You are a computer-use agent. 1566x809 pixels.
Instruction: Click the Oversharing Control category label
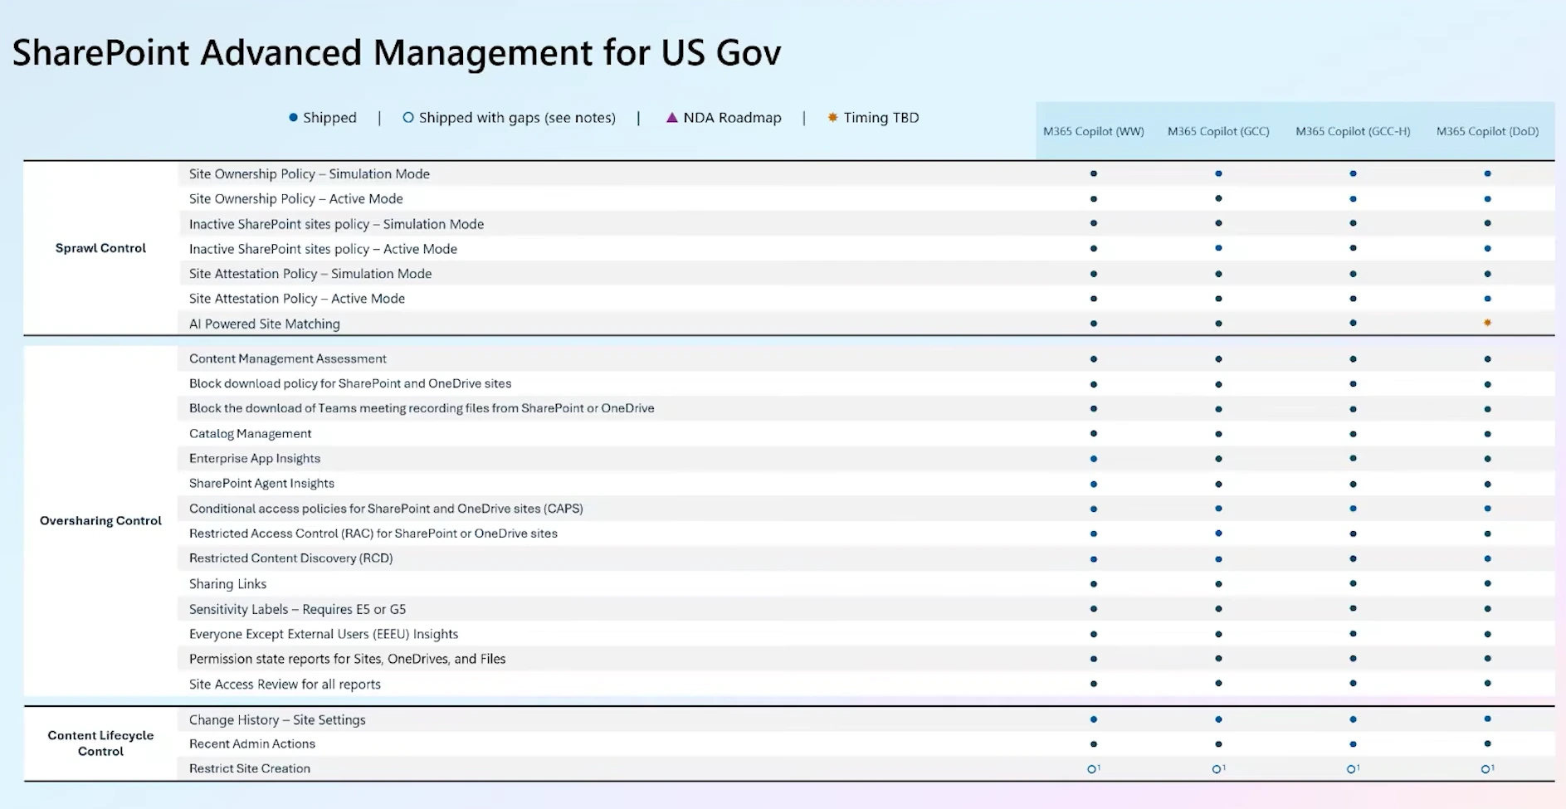(x=100, y=520)
